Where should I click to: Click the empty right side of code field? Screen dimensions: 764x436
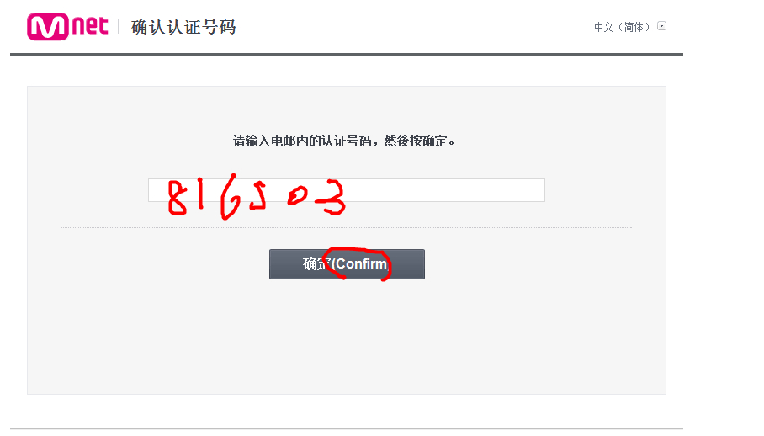point(446,190)
